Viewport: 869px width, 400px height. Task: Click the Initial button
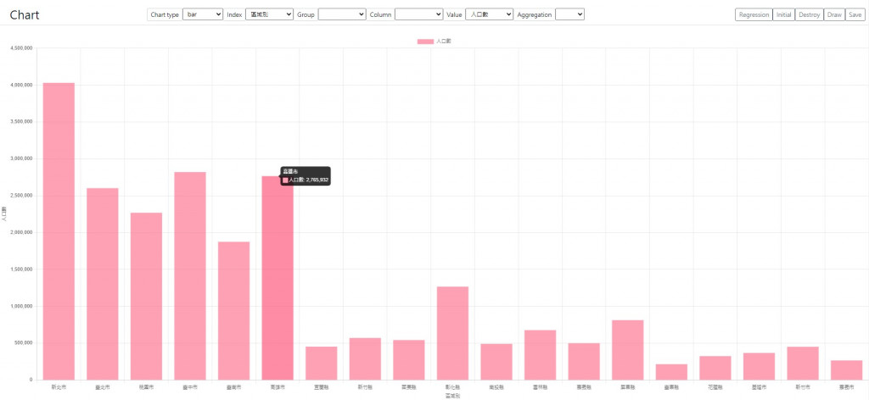tap(783, 15)
